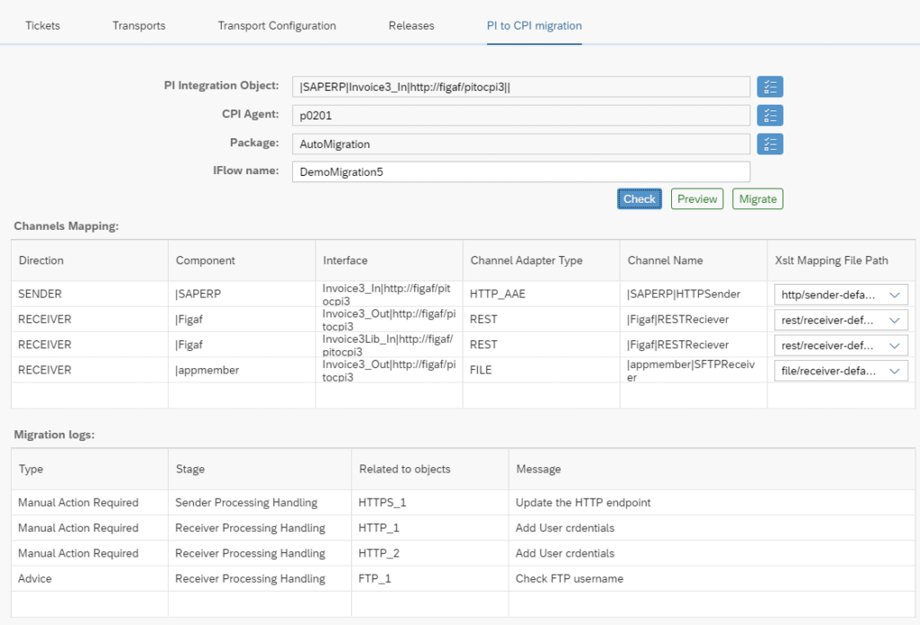Expand Xslt dropdown for appmember FILE row

894,371
